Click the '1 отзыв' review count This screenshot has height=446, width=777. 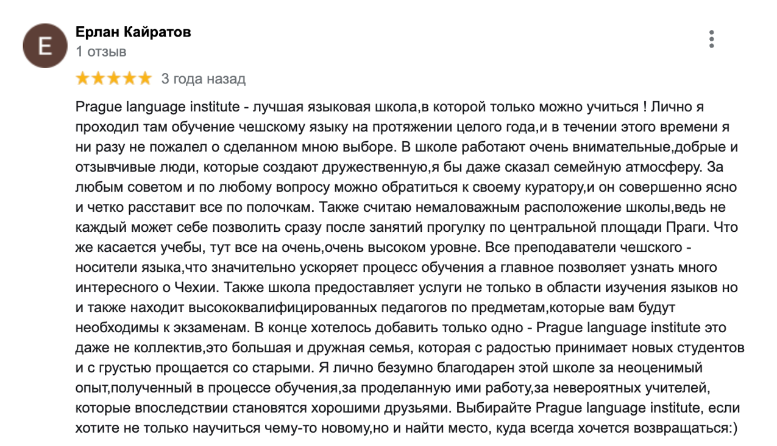[x=101, y=52]
